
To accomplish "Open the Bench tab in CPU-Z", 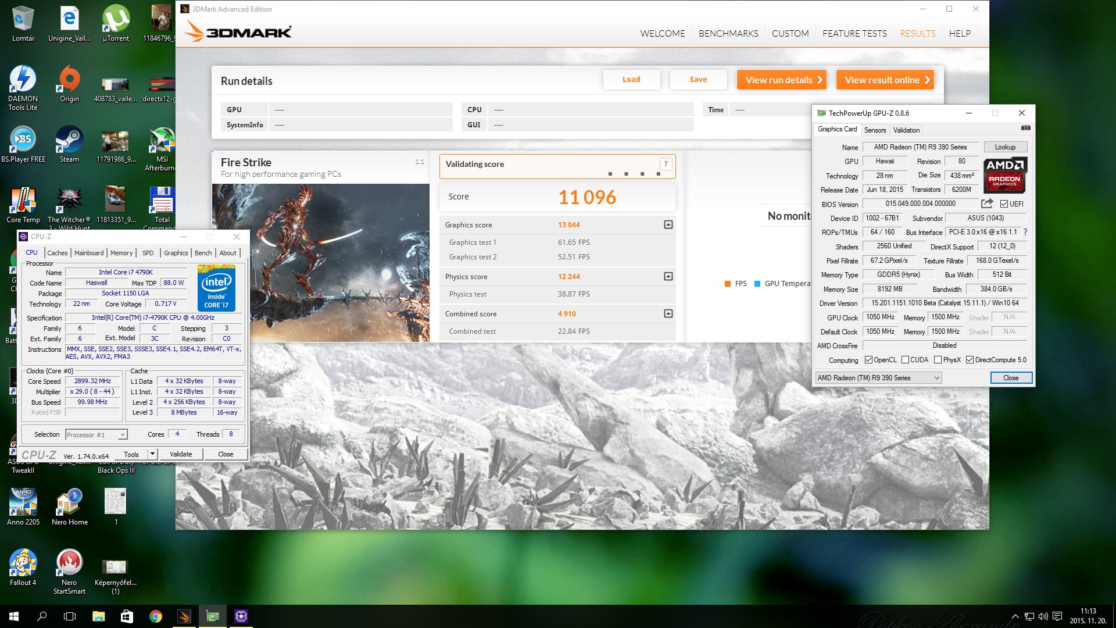I will [203, 253].
